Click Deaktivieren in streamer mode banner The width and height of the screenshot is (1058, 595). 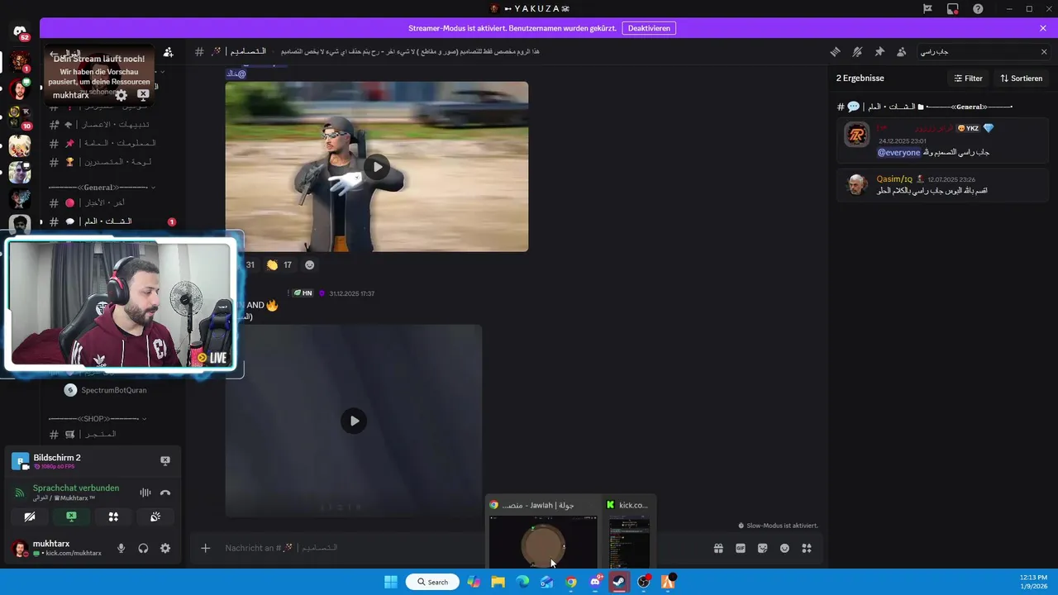(649, 28)
